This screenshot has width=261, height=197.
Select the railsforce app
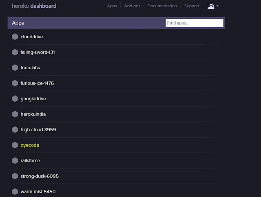(x=30, y=161)
